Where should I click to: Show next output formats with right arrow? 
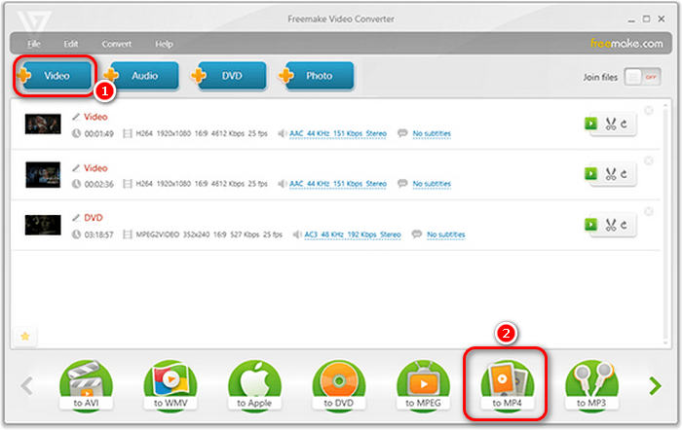click(655, 385)
